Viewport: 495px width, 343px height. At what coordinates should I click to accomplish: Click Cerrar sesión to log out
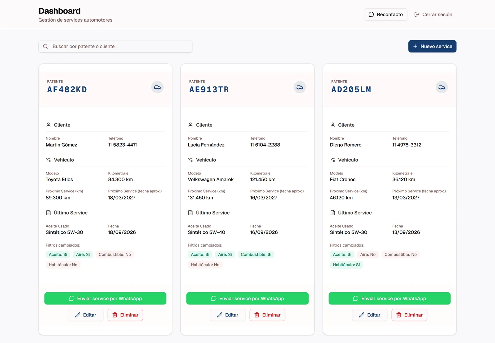(x=433, y=15)
